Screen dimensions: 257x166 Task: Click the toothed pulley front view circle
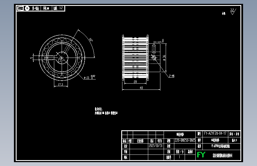[x=62, y=58]
